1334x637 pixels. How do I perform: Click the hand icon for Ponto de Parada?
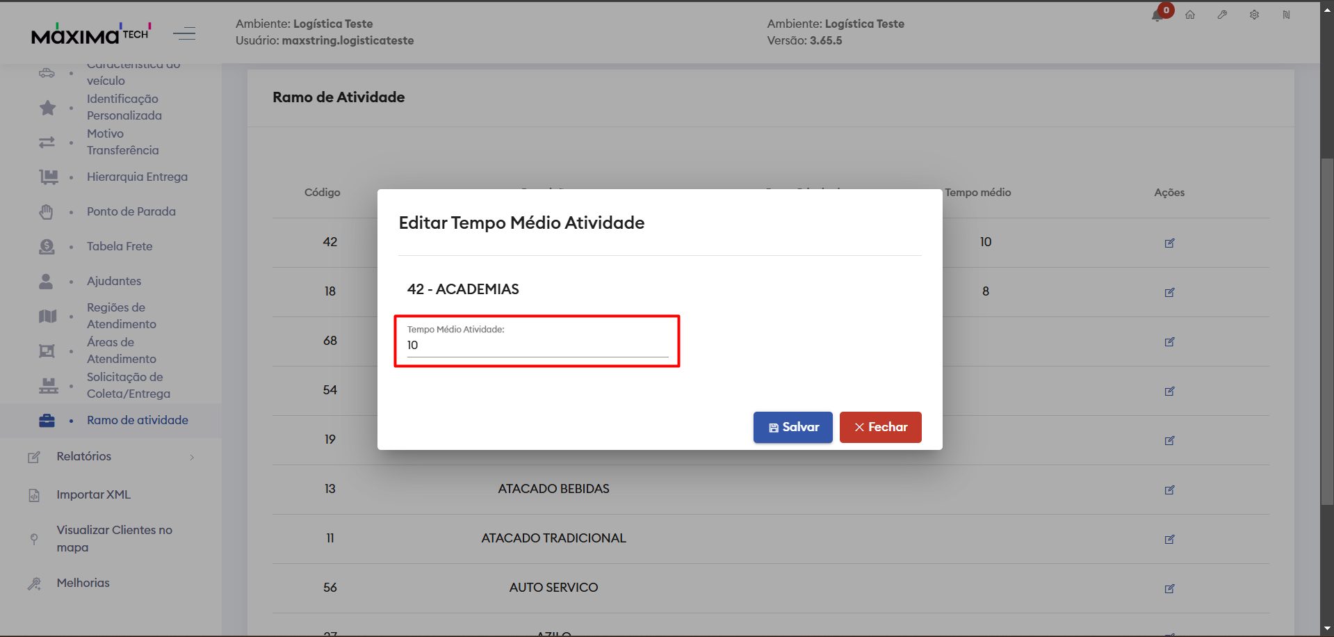[x=47, y=212]
